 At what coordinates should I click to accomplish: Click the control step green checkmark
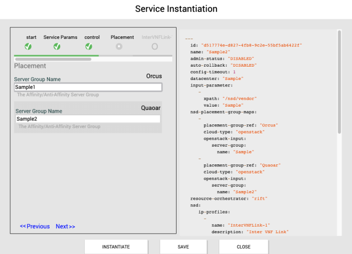click(x=89, y=46)
